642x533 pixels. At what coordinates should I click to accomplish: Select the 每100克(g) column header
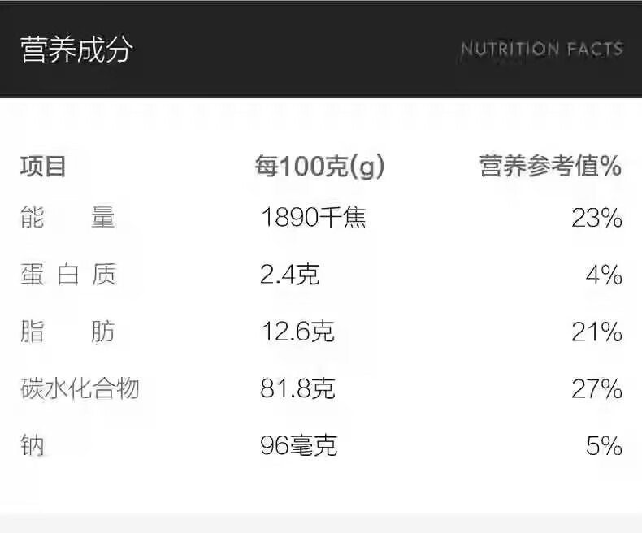tap(319, 167)
